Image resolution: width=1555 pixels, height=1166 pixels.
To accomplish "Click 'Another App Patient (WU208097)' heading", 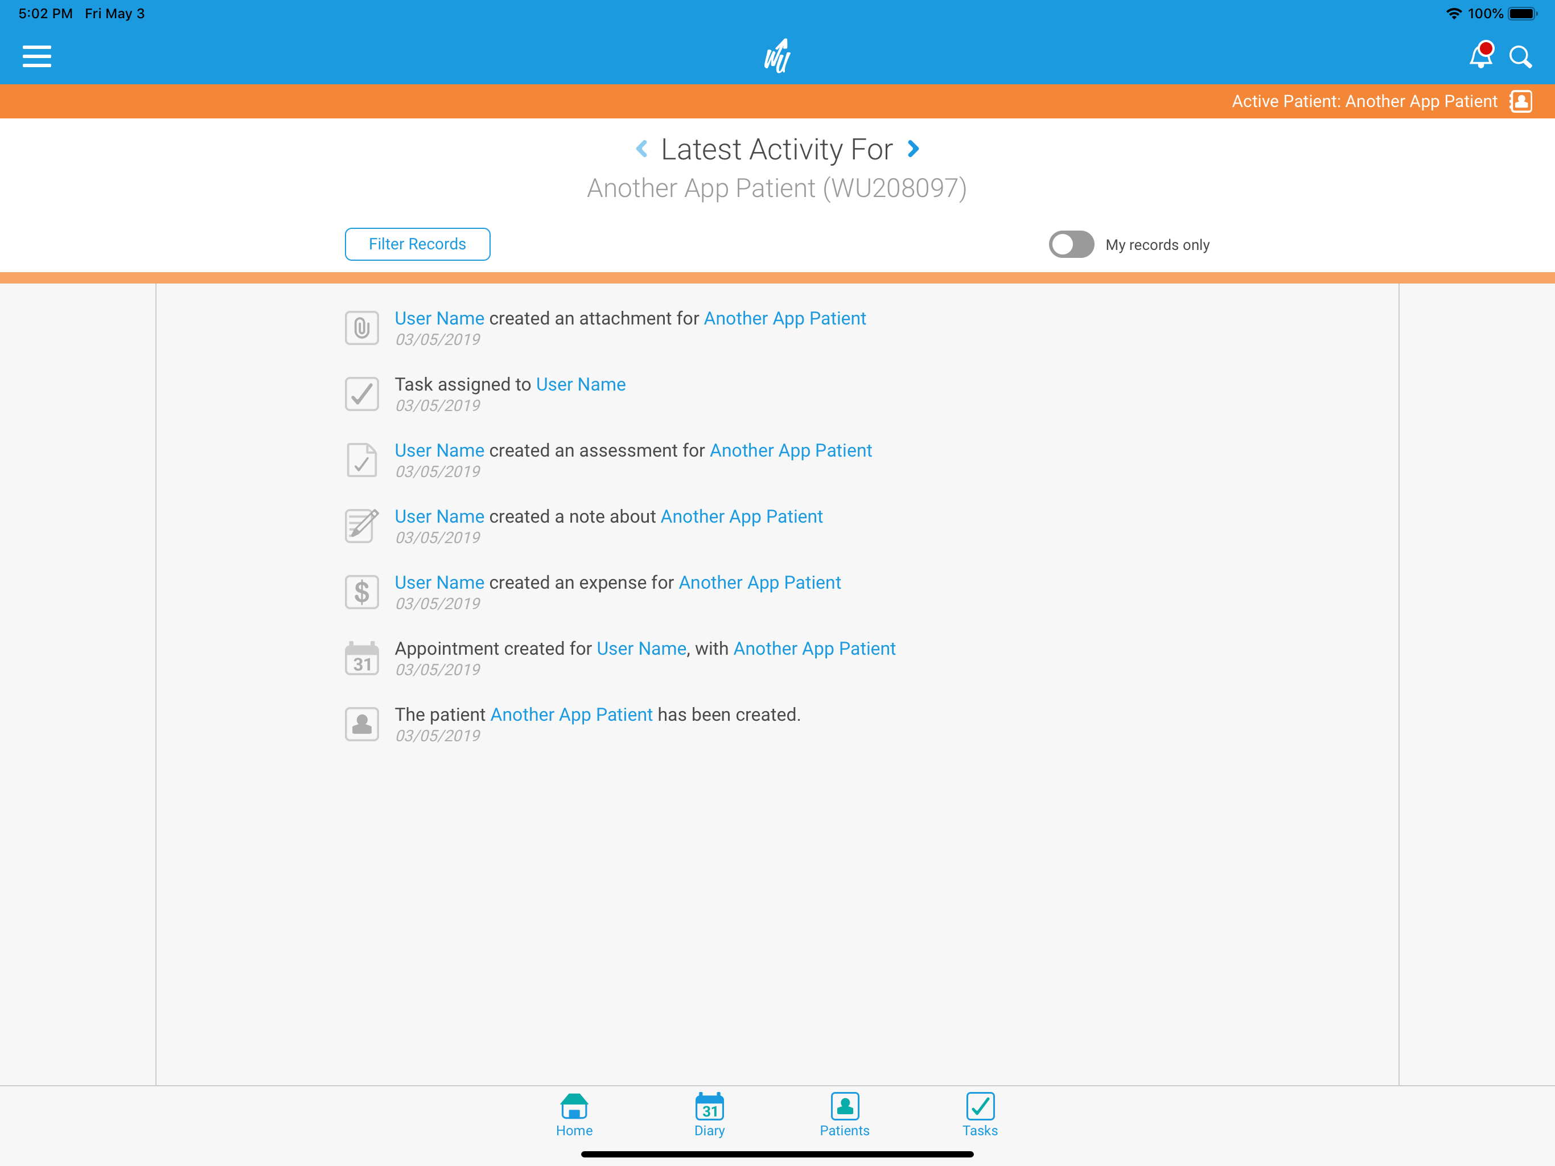I will click(777, 188).
